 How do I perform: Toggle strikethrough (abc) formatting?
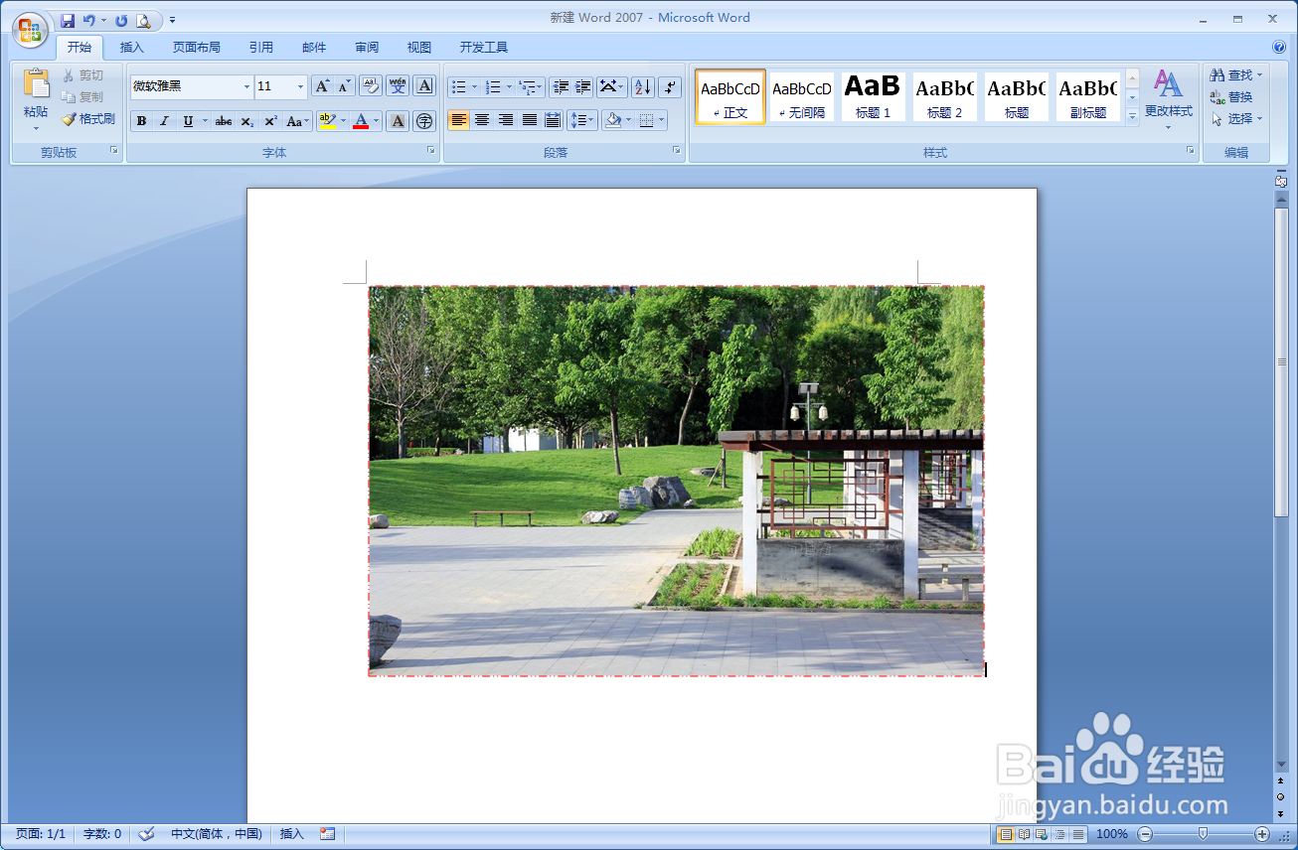[224, 121]
